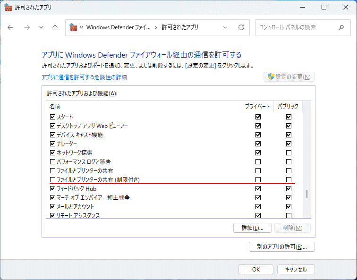Image resolution: width=357 pixels, height=280 pixels.
Task: Enable ファイルとプリンターの共有 (制限付き) checkbox
Action: pos(52,180)
